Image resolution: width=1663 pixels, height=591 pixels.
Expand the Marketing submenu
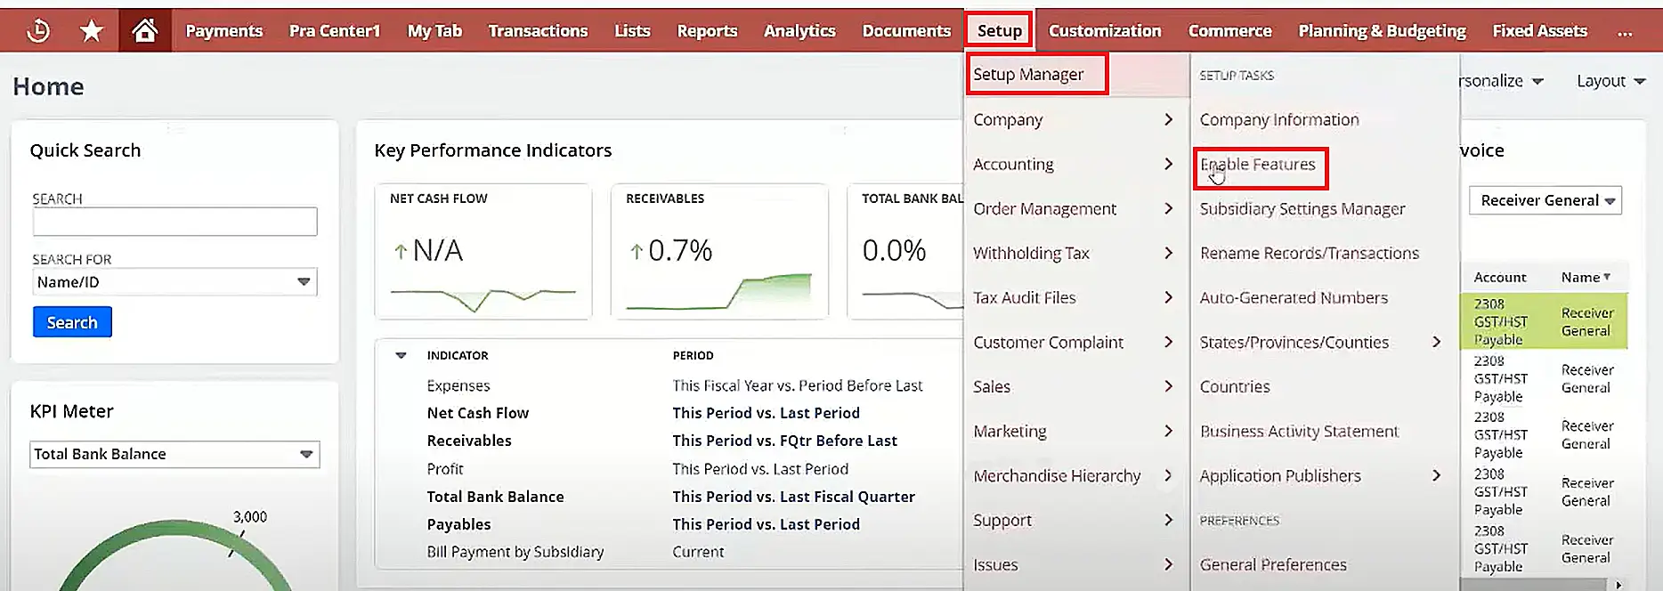(x=1075, y=431)
